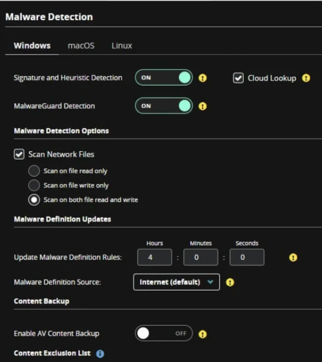Screen dimensions: 322x362
Task: Click the Update Malware Definition Rules label
Action: pyautogui.click(x=68, y=257)
